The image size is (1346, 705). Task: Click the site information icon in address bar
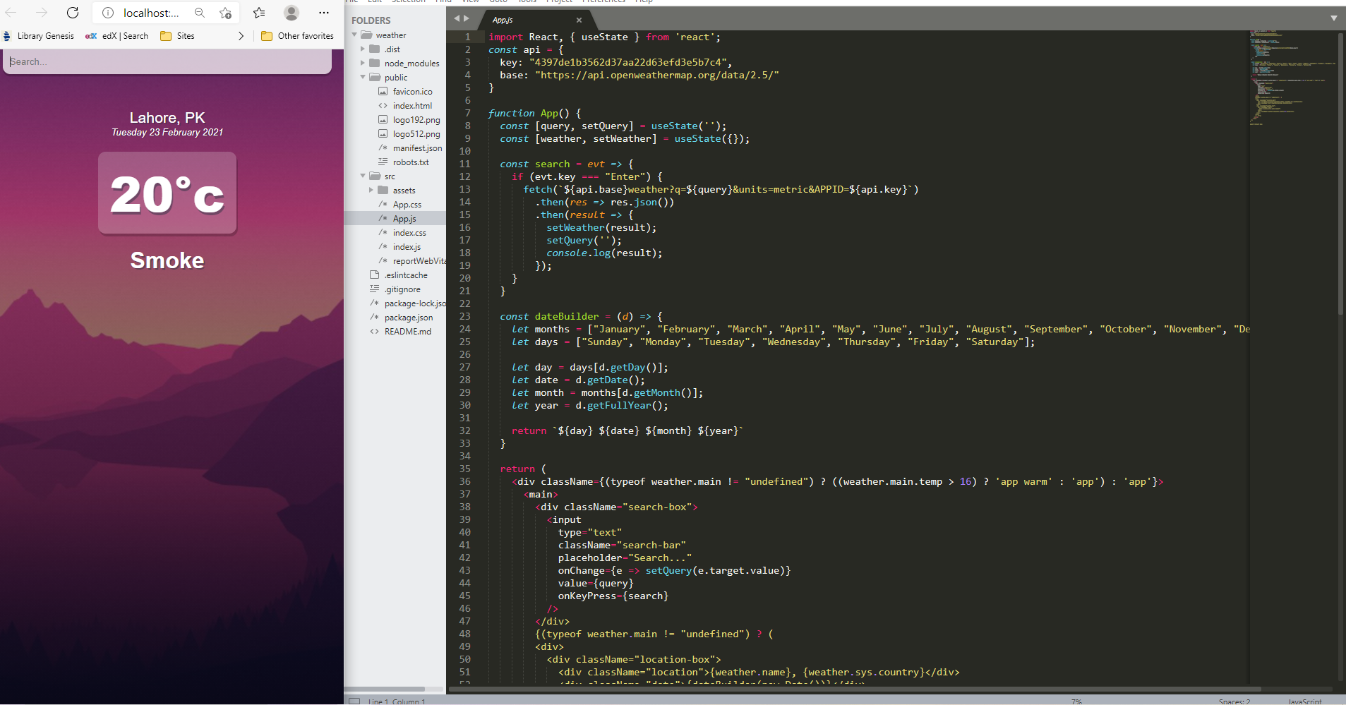(x=108, y=13)
